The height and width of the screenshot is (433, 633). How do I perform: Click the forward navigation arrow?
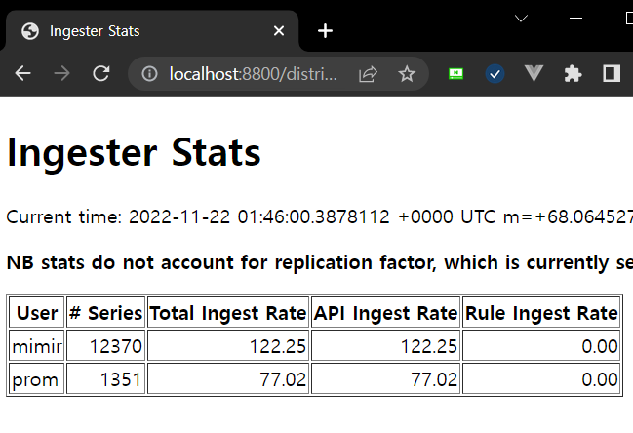[62, 74]
